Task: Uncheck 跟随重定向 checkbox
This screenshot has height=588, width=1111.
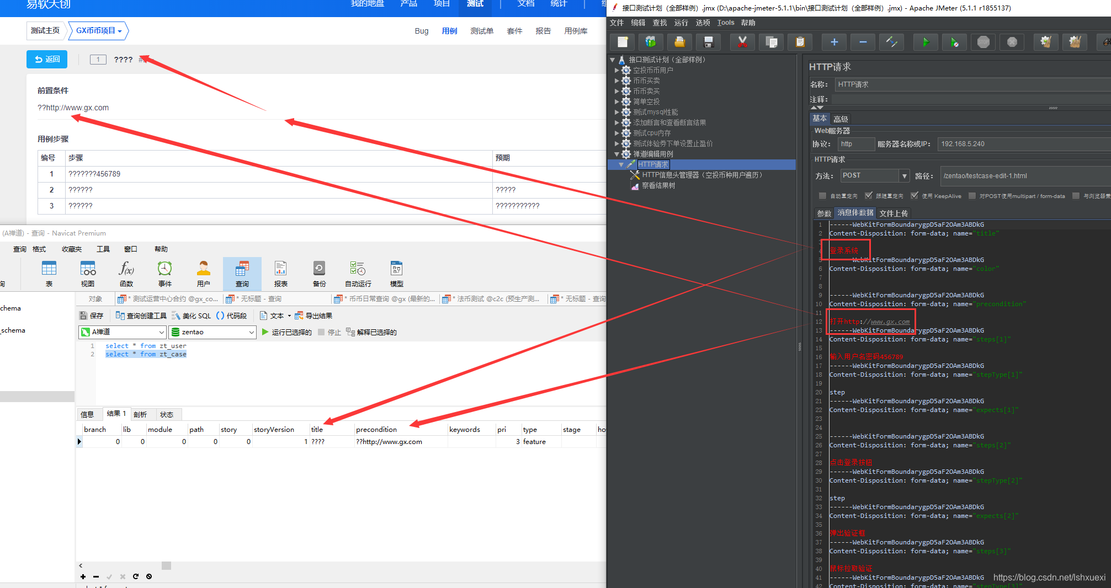Action: coord(868,196)
